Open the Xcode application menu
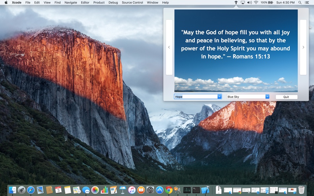 click(17, 2)
